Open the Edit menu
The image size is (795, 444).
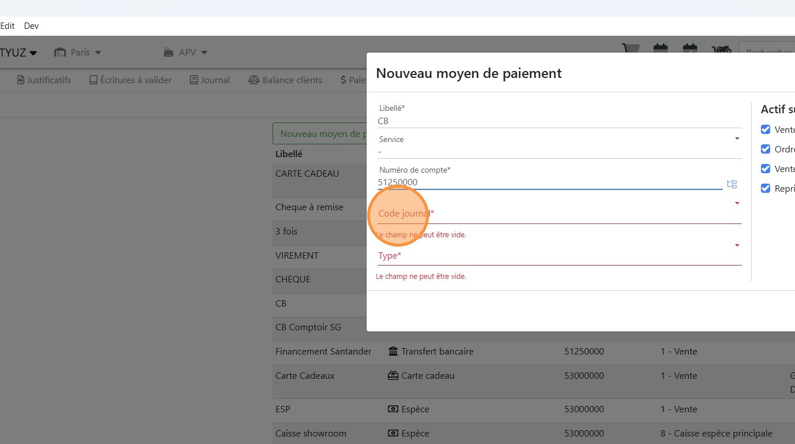[8, 26]
